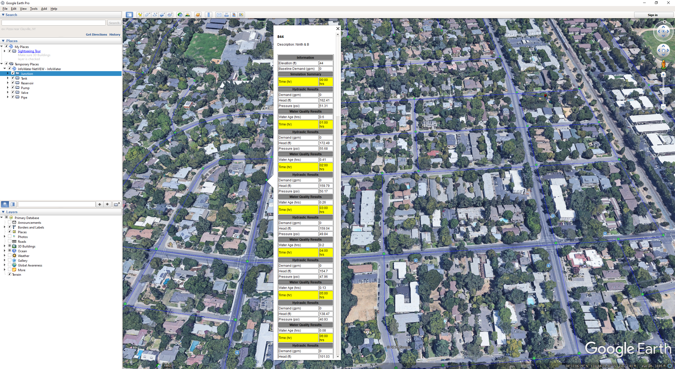
Task: Toggle the Terrain layer checkbox
Action: 10,274
